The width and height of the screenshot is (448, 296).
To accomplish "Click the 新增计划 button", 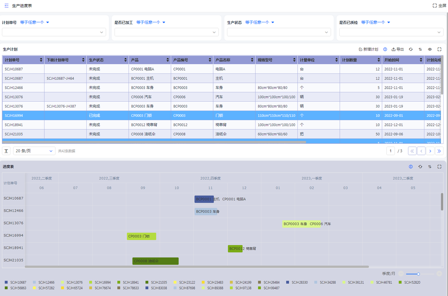I will [x=368, y=49].
